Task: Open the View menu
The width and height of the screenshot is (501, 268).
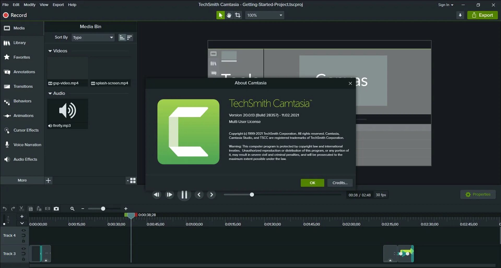Action: [44, 5]
